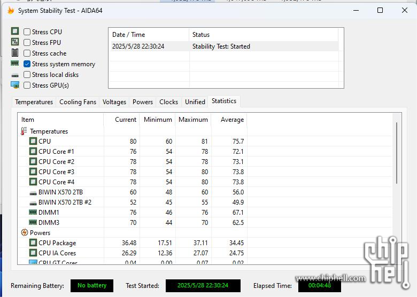Click the chip icon of CPU Core #4
The height and width of the screenshot is (297, 417).
pos(33,182)
